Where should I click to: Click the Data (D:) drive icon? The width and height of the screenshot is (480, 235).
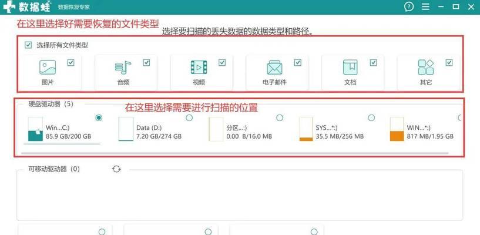click(x=126, y=129)
